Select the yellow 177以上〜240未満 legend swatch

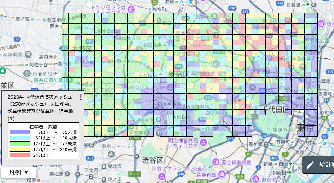[20, 150]
